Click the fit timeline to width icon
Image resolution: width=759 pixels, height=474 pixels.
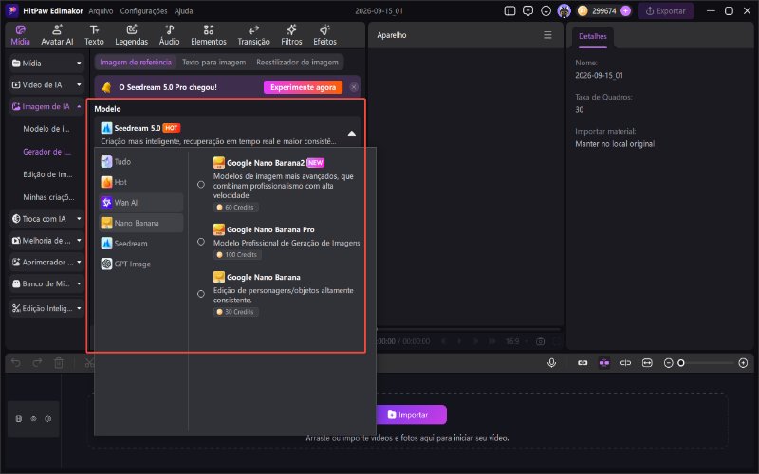647,363
